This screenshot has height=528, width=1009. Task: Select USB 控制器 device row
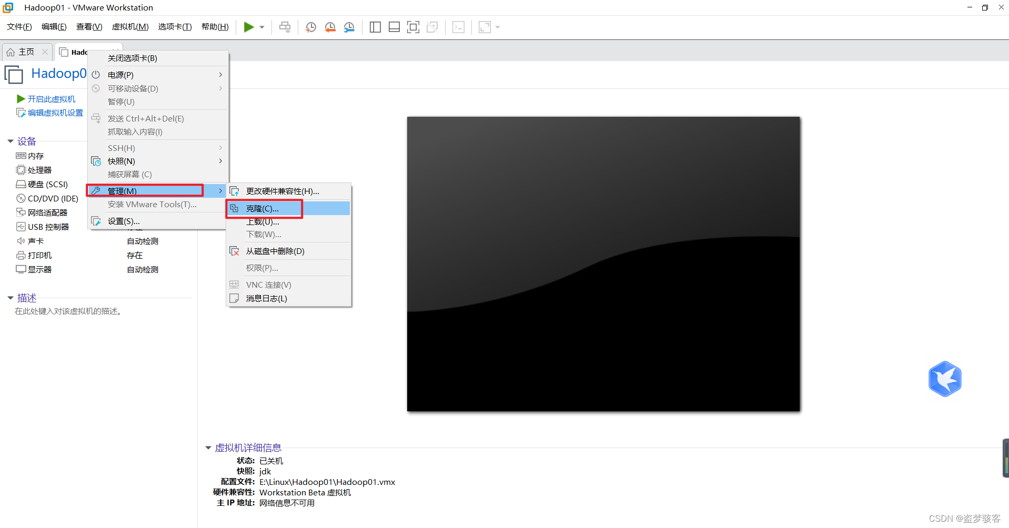click(x=43, y=227)
